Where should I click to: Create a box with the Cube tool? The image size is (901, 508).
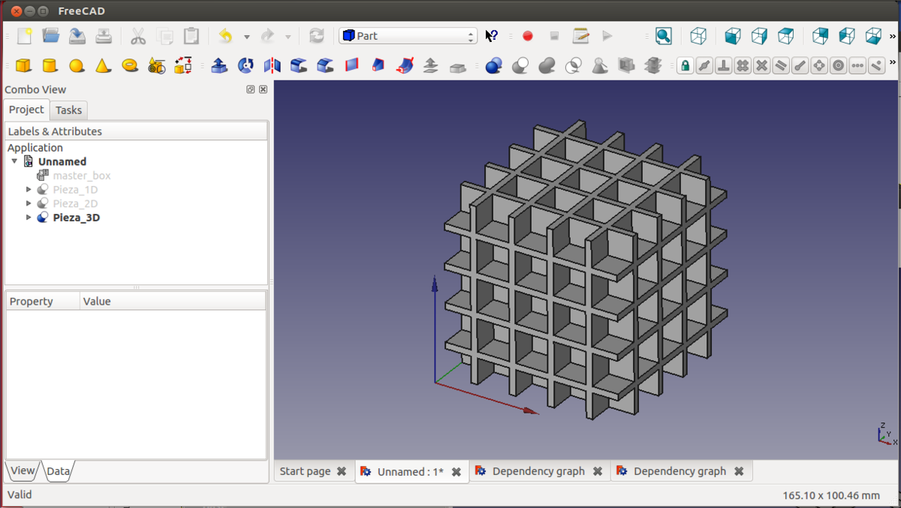23,66
